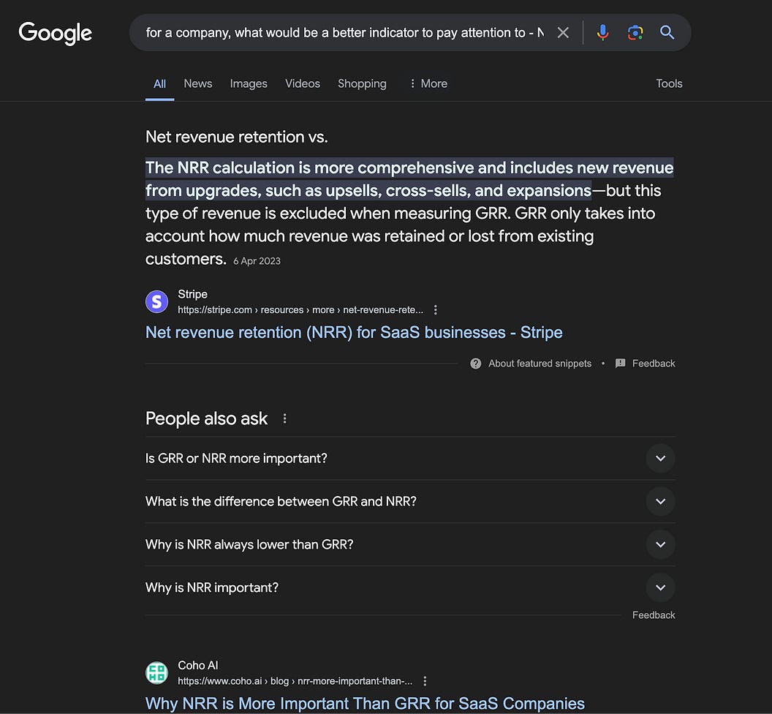The width and height of the screenshot is (772, 714).
Task: Open the Coho AI result options menu
Action: click(x=425, y=681)
